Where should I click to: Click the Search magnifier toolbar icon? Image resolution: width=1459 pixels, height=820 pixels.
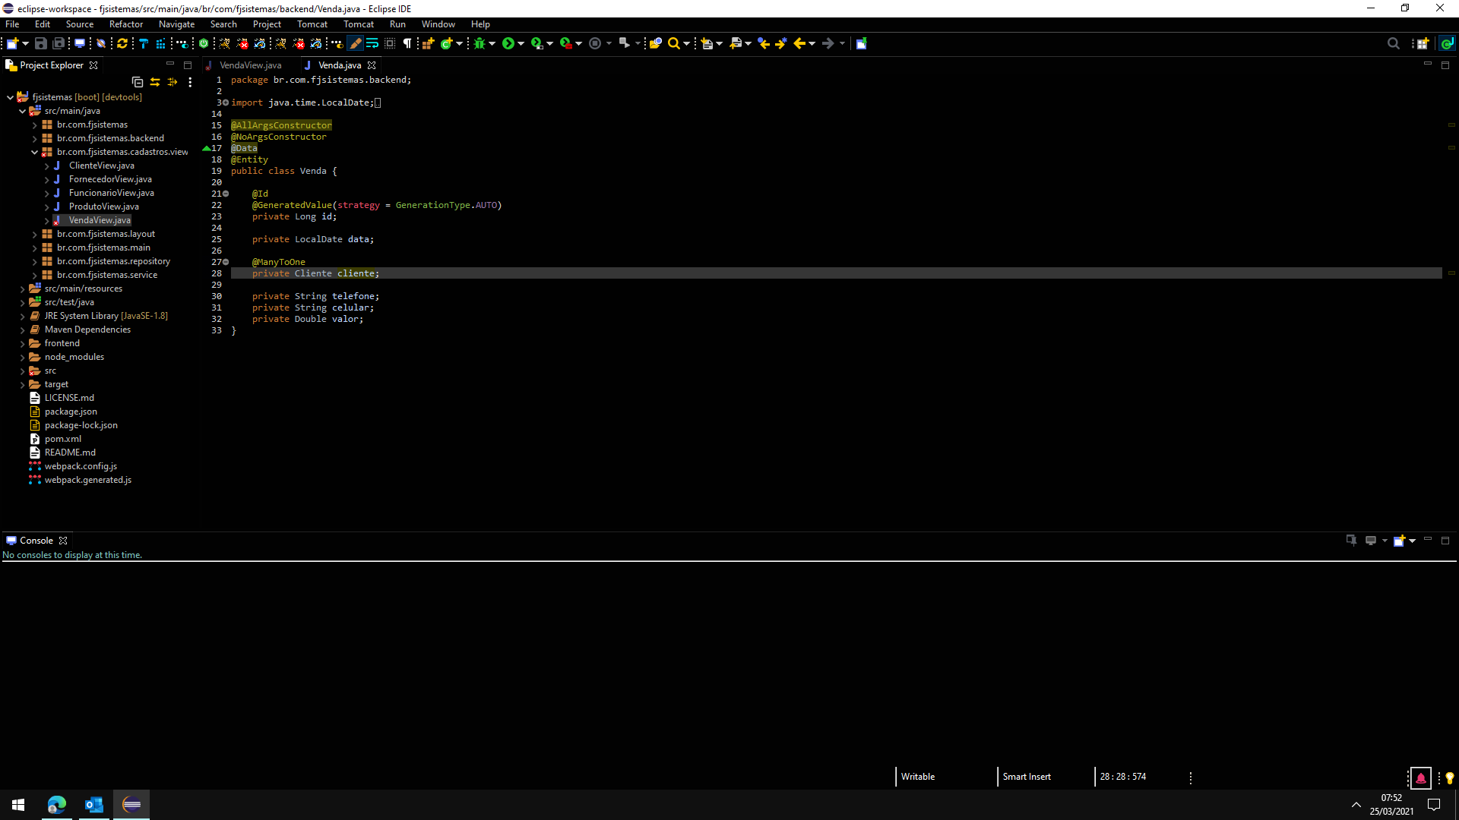point(673,43)
